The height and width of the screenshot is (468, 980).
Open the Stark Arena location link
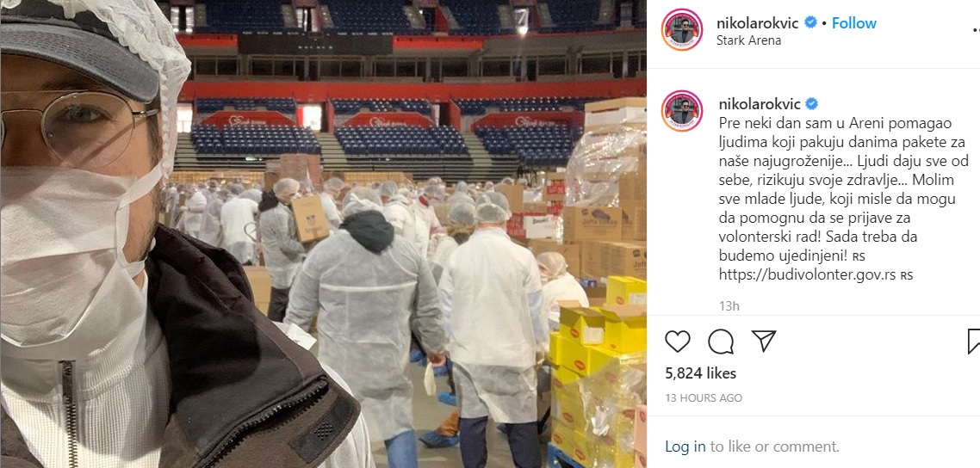[x=749, y=40]
